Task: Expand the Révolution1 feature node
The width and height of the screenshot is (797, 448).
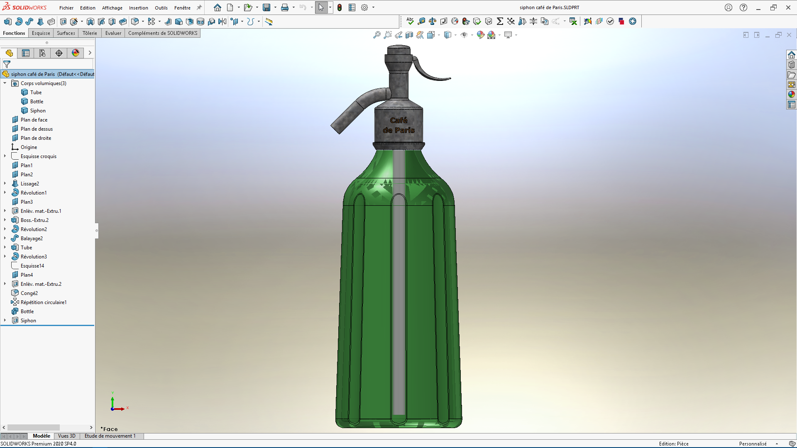Action: coord(5,192)
